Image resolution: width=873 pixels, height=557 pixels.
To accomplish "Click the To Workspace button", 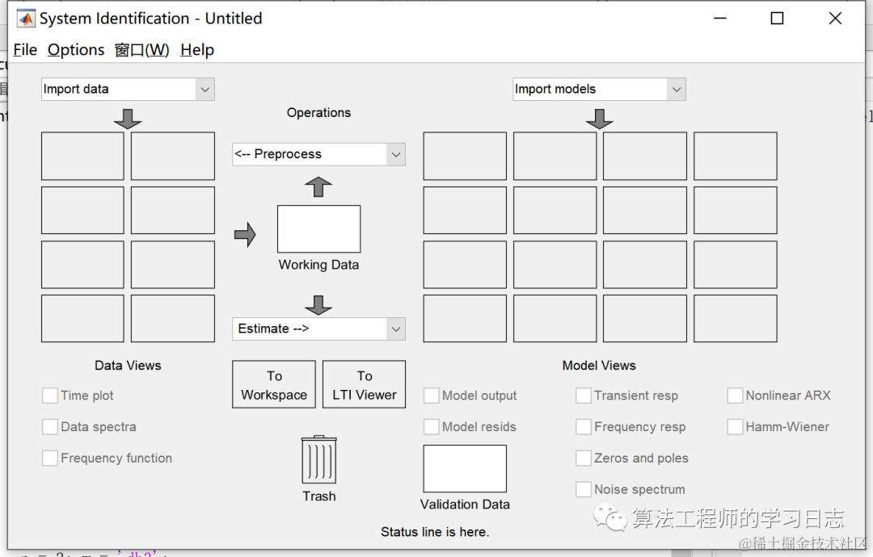I will [x=274, y=385].
